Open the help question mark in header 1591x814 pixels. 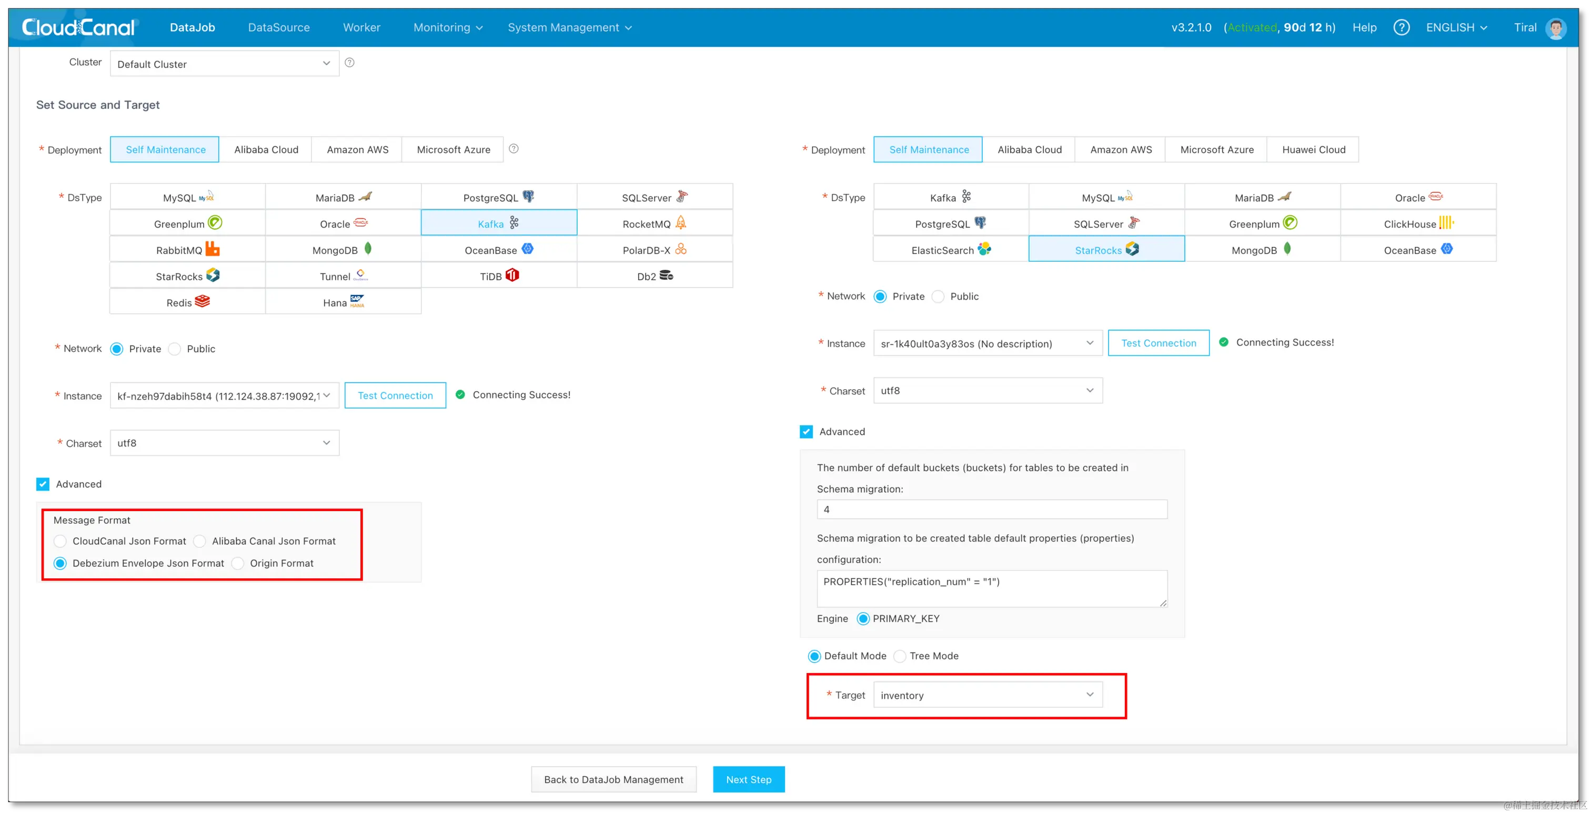[1402, 27]
